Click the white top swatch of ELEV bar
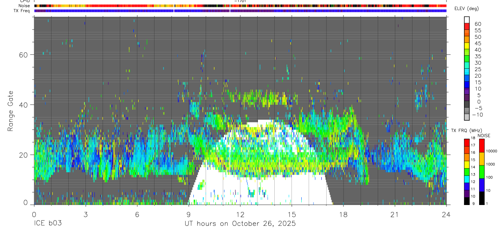502x232 pixels. [x=467, y=20]
